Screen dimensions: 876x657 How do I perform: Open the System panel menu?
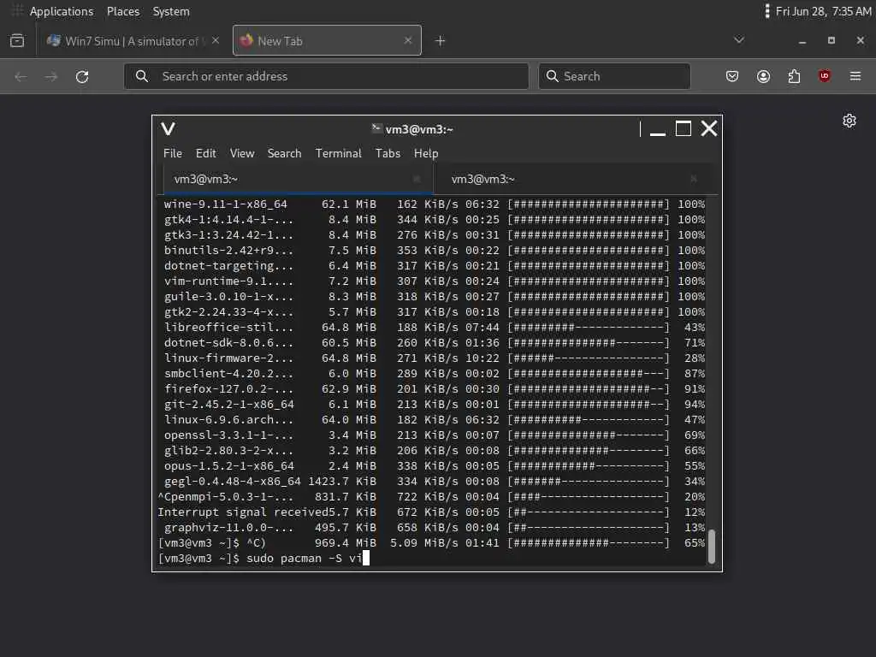[x=171, y=11]
